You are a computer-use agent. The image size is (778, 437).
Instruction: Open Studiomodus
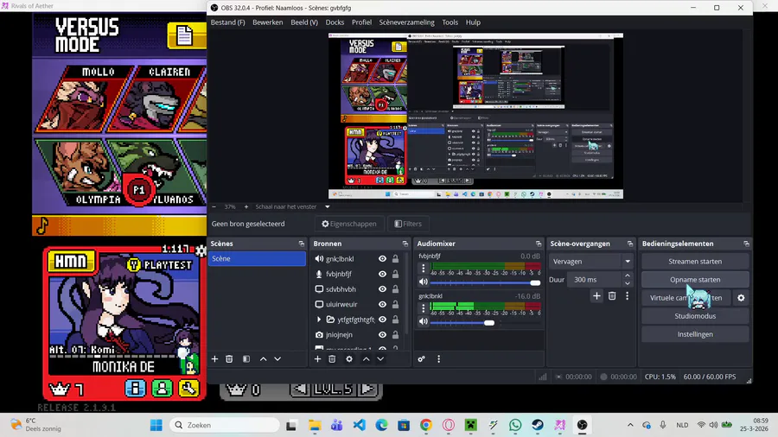point(695,316)
